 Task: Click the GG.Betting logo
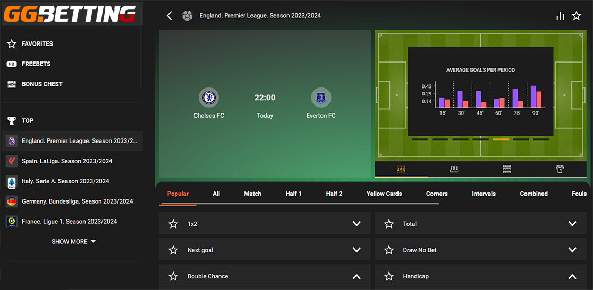click(70, 14)
